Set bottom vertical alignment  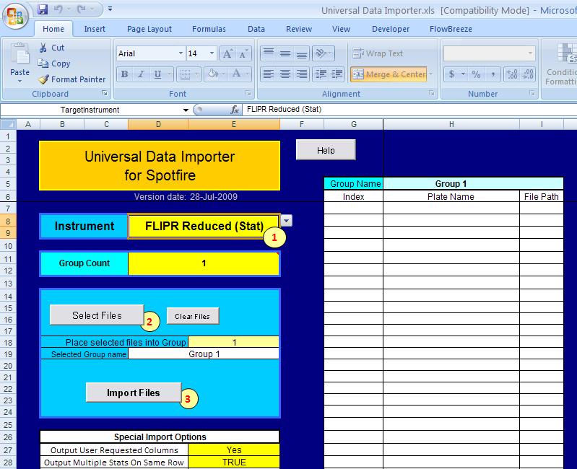coord(302,53)
